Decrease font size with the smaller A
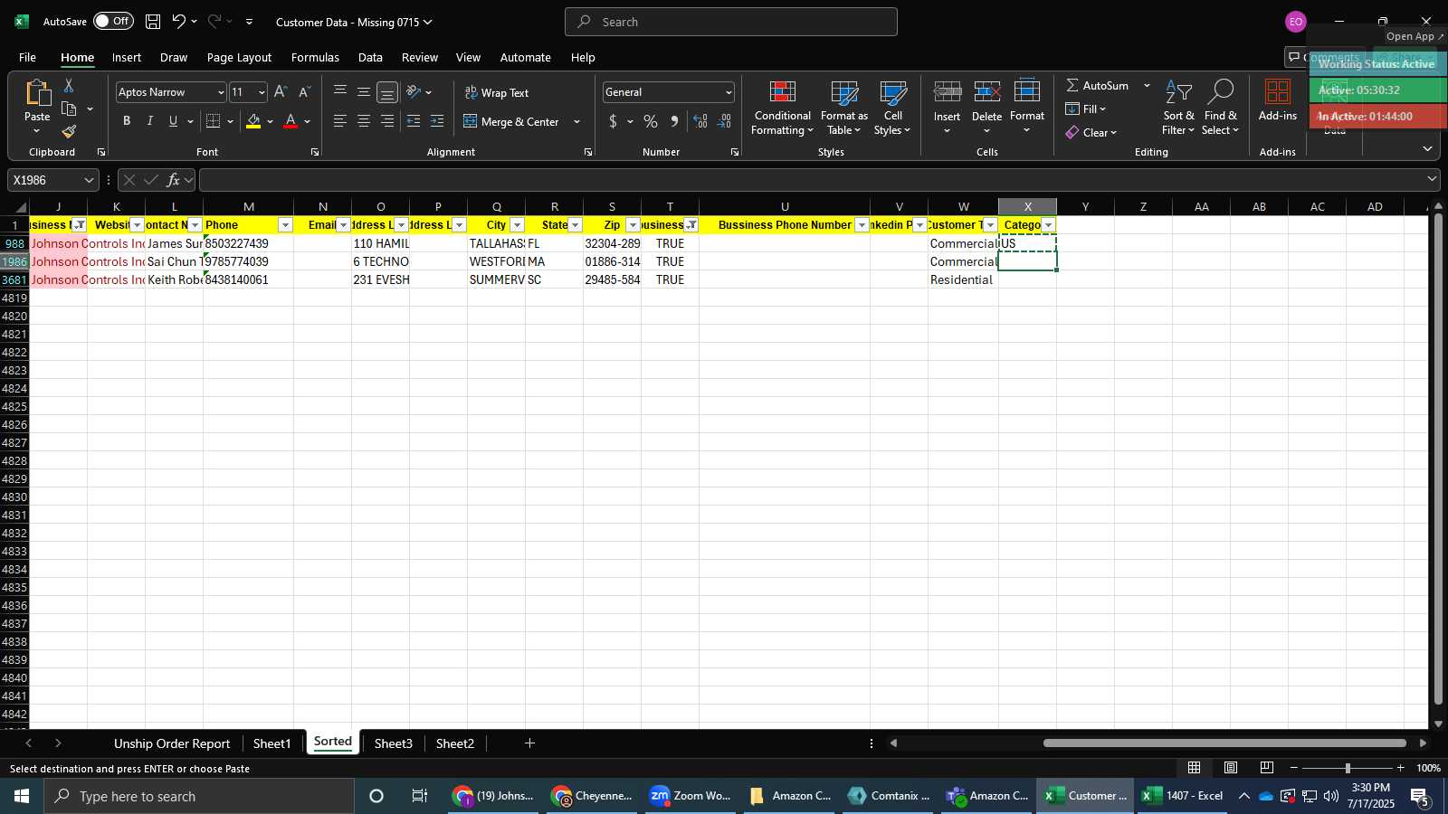 (x=304, y=92)
